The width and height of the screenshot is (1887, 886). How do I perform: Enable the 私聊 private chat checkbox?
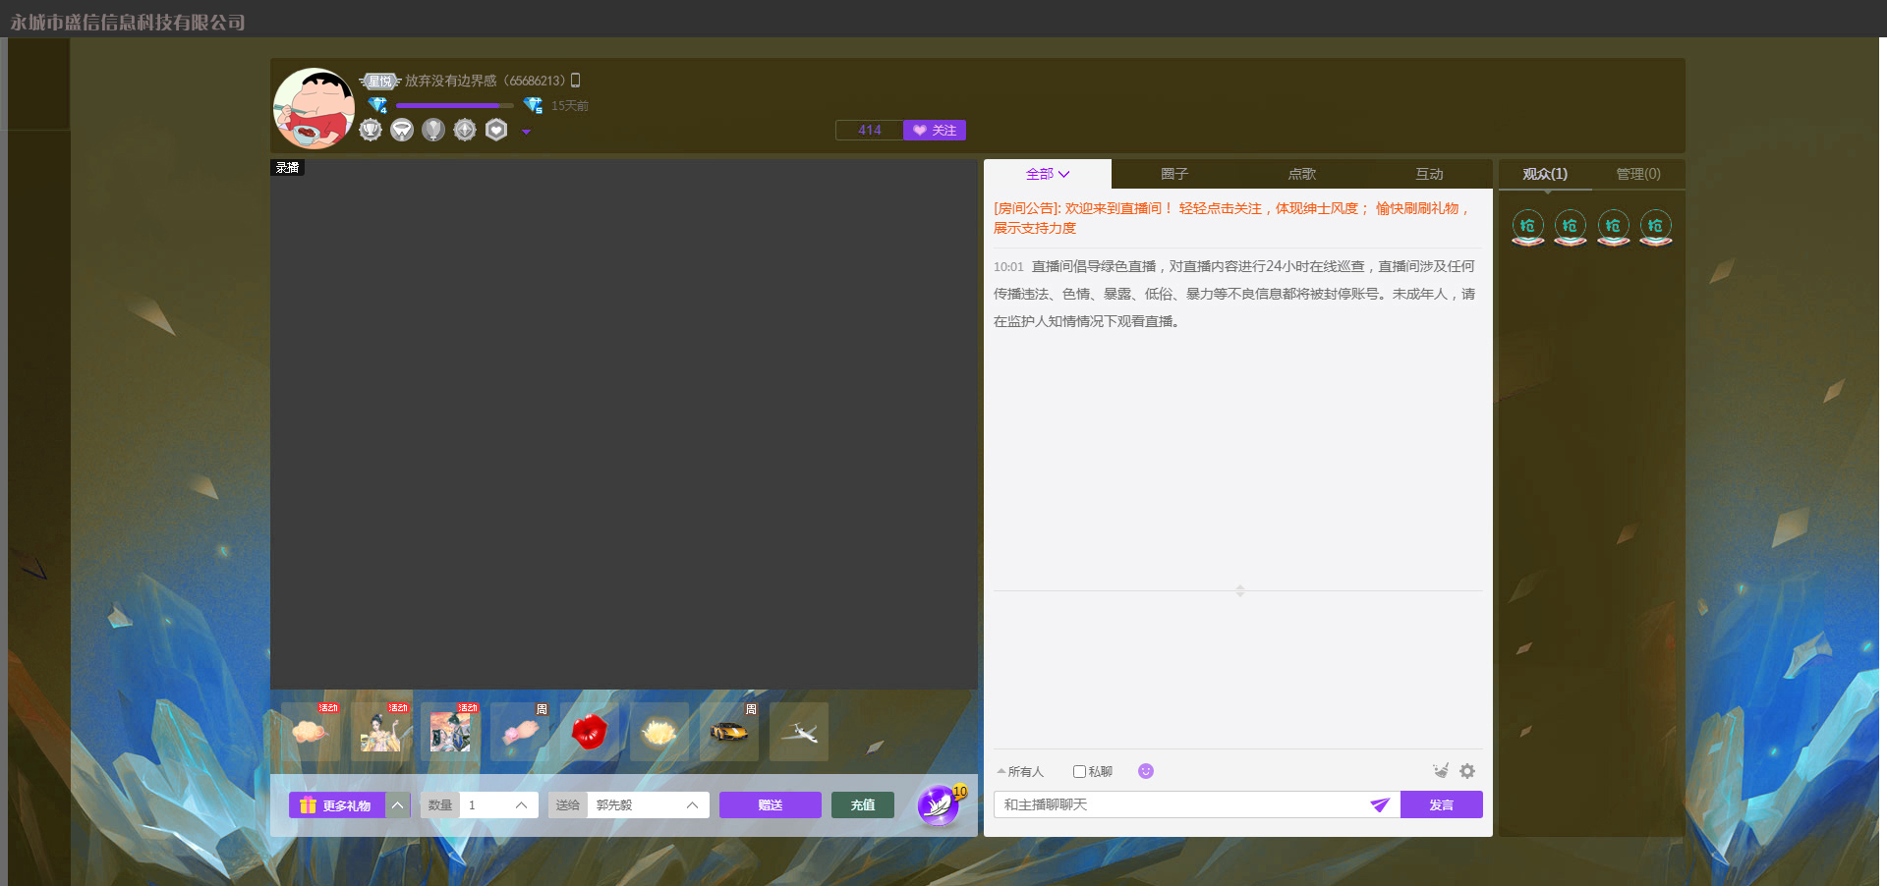point(1079,772)
